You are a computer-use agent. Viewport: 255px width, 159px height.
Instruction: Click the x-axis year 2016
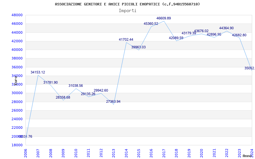[x=151, y=153]
